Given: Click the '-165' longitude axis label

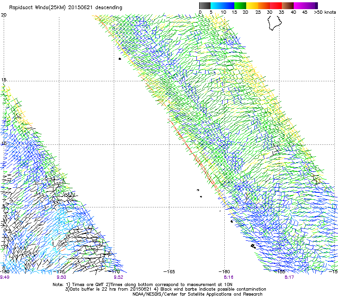Looking at the screenshot, I should 169,272.
